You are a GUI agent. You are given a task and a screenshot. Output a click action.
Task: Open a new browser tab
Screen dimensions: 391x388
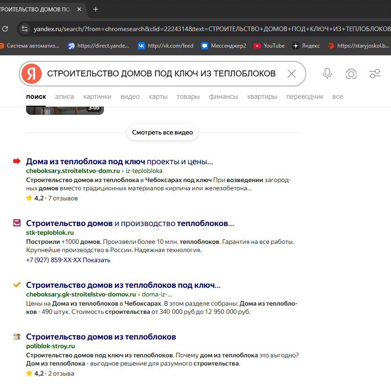(96, 9)
